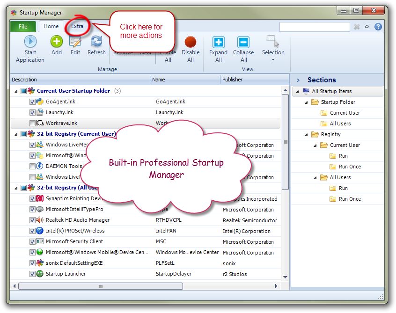Click the green Add icon
This screenshot has height=313, width=396.
(x=57, y=42)
